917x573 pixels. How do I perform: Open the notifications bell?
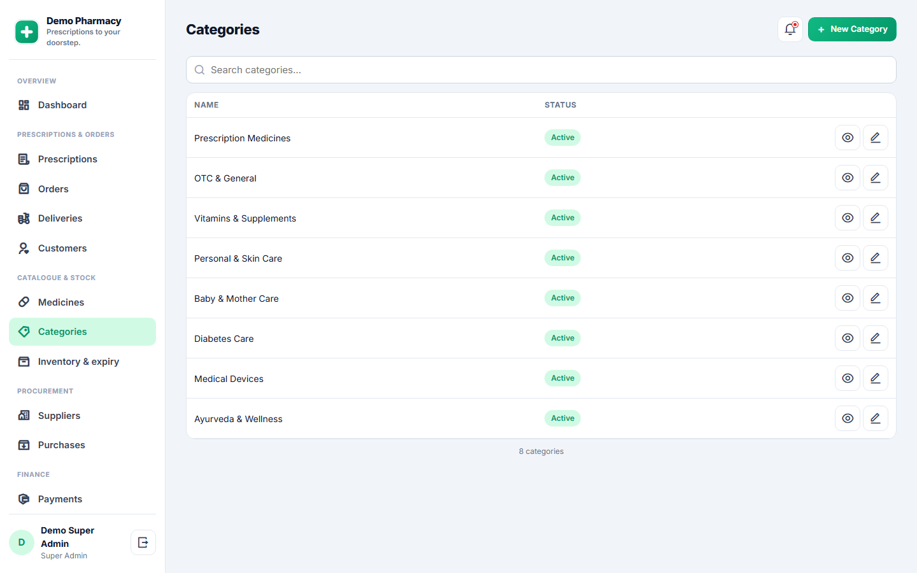click(x=790, y=29)
